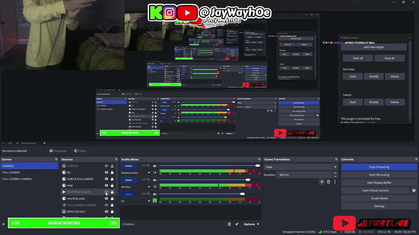Image resolution: width=419 pixels, height=235 pixels.
Task: Increase transition duration with up arrow
Action: (x=335, y=173)
